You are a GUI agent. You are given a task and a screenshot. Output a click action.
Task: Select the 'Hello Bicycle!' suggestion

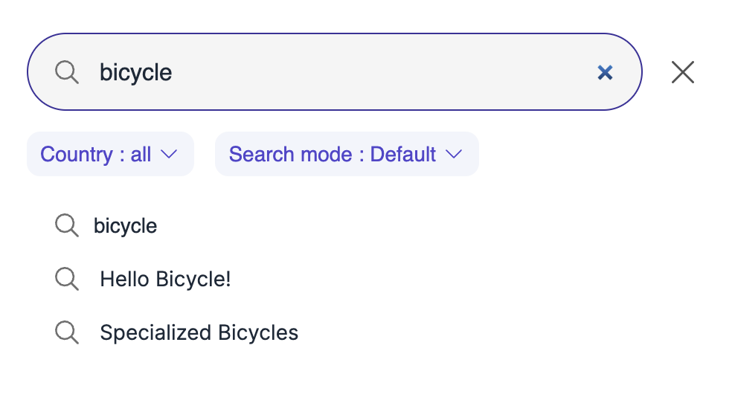point(165,280)
